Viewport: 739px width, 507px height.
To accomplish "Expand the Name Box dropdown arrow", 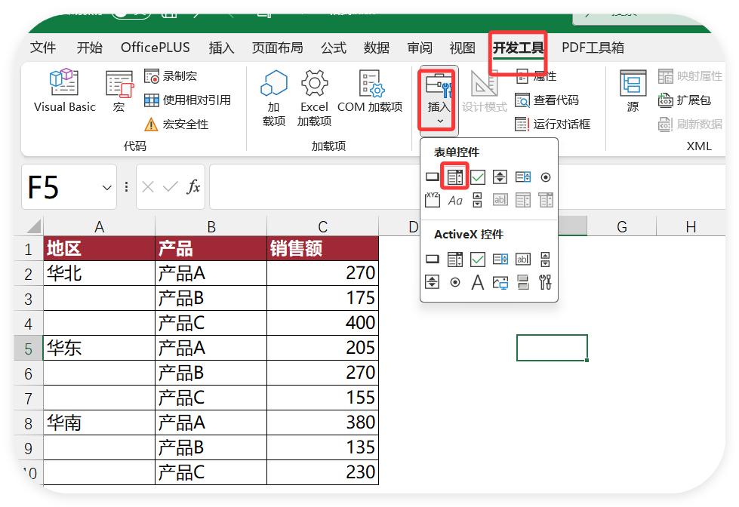I will pyautogui.click(x=107, y=188).
